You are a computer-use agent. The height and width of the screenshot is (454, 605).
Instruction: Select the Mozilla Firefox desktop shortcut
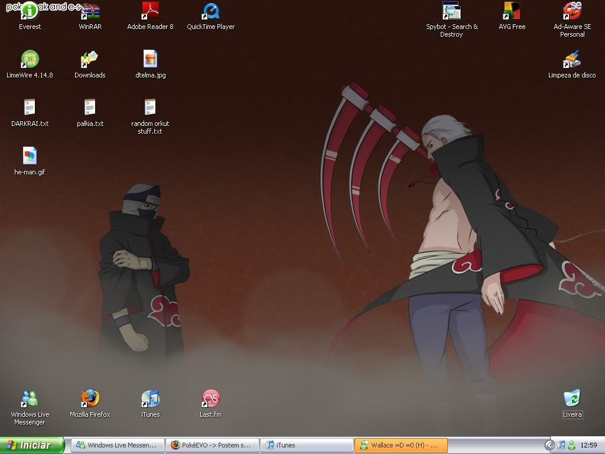click(x=90, y=399)
